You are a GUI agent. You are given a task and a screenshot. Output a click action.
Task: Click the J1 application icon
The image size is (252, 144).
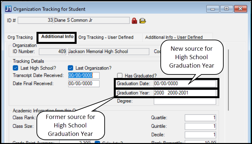pyautogui.click(x=8, y=9)
